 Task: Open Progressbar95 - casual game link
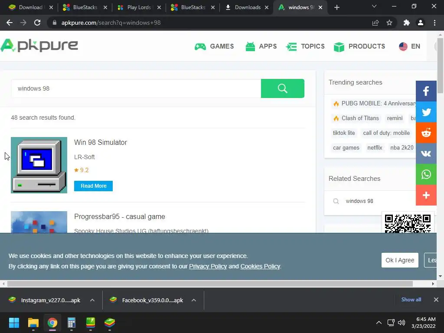120,217
